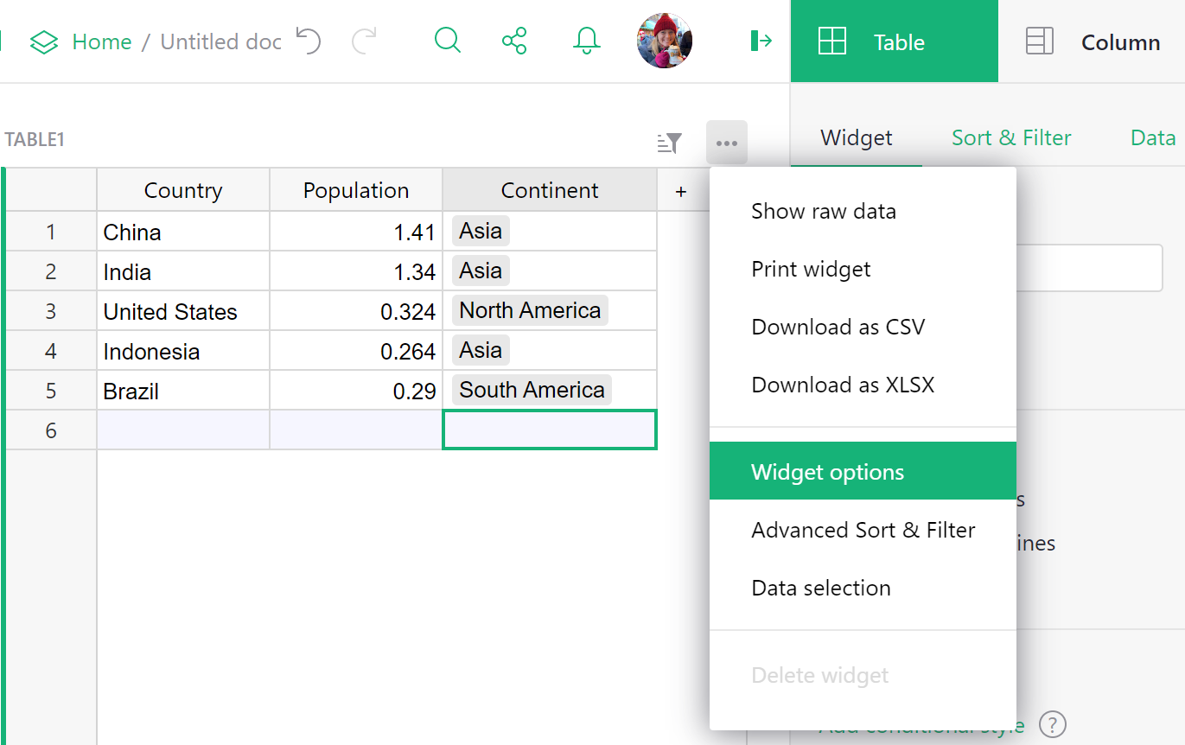Add a new column with the plus button
Screen dimensions: 1185x745
tap(681, 190)
